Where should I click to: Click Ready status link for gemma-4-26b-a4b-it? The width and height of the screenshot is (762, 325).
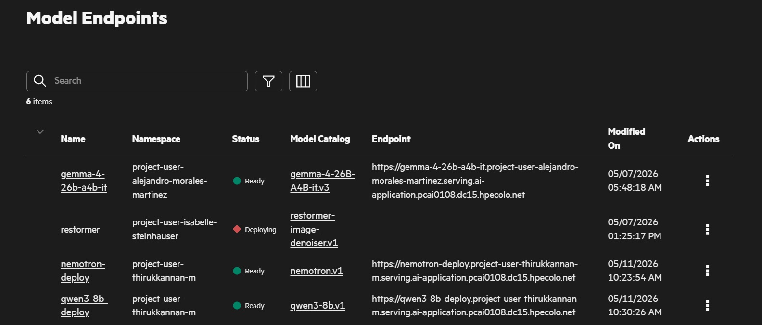click(254, 181)
